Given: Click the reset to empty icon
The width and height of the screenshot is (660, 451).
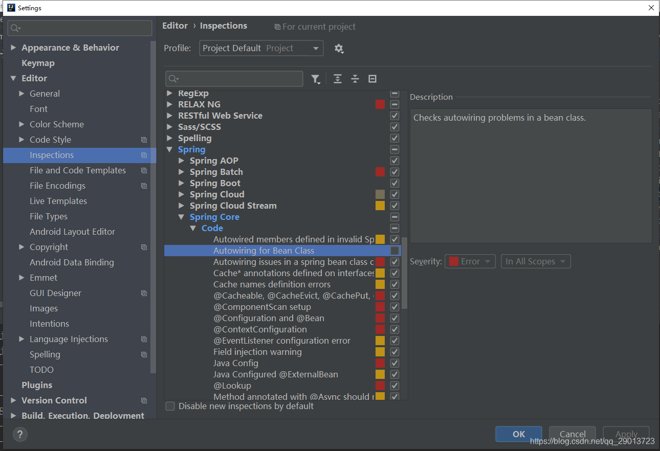Looking at the screenshot, I should click(372, 79).
